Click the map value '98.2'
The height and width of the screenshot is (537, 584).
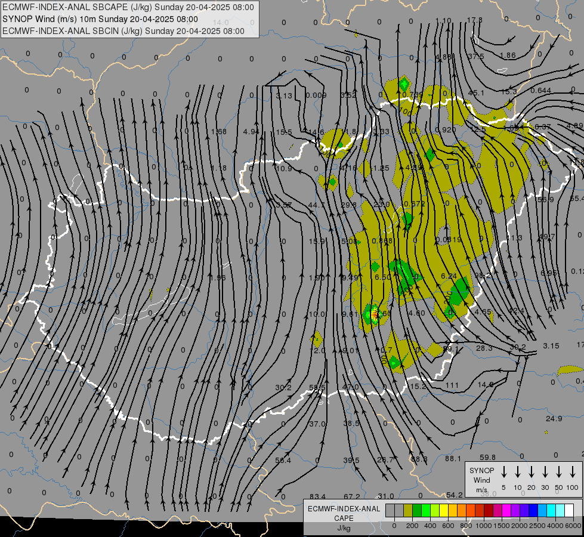coord(483,275)
